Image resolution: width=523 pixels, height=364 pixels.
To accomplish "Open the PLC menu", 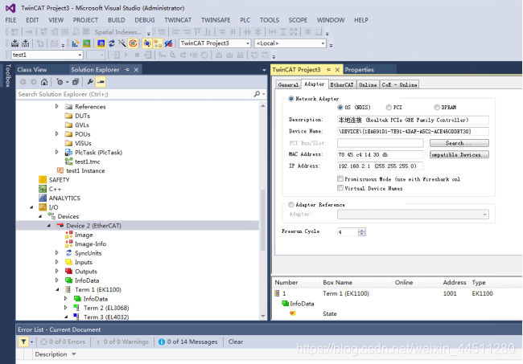I will pyautogui.click(x=245, y=20).
